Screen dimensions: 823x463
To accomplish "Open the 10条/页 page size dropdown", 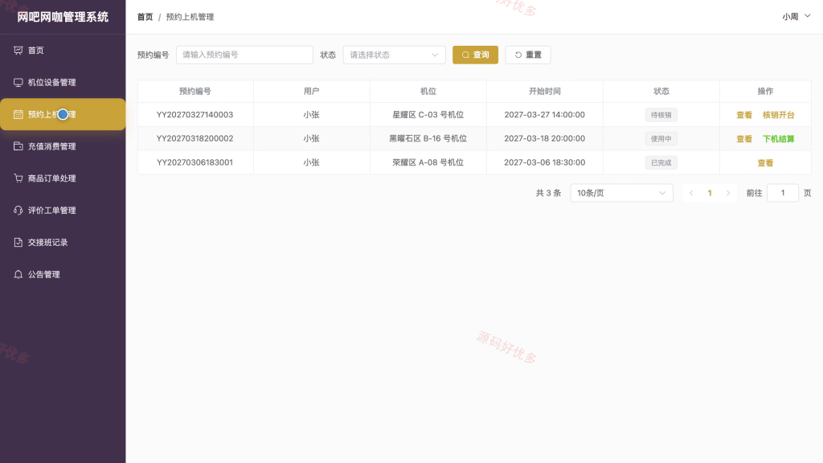I will (621, 193).
